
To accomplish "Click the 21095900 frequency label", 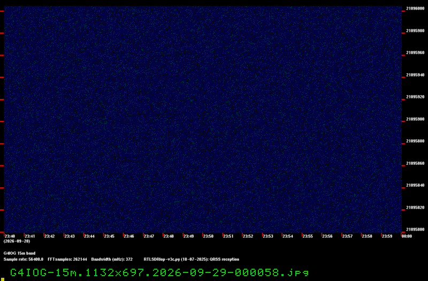I will tap(415, 119).
